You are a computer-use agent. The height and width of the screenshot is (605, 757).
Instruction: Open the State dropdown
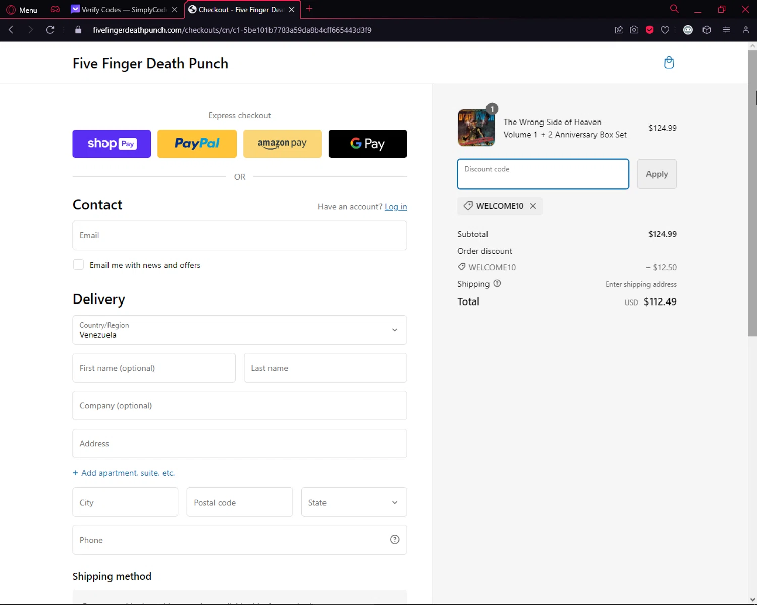coord(354,502)
